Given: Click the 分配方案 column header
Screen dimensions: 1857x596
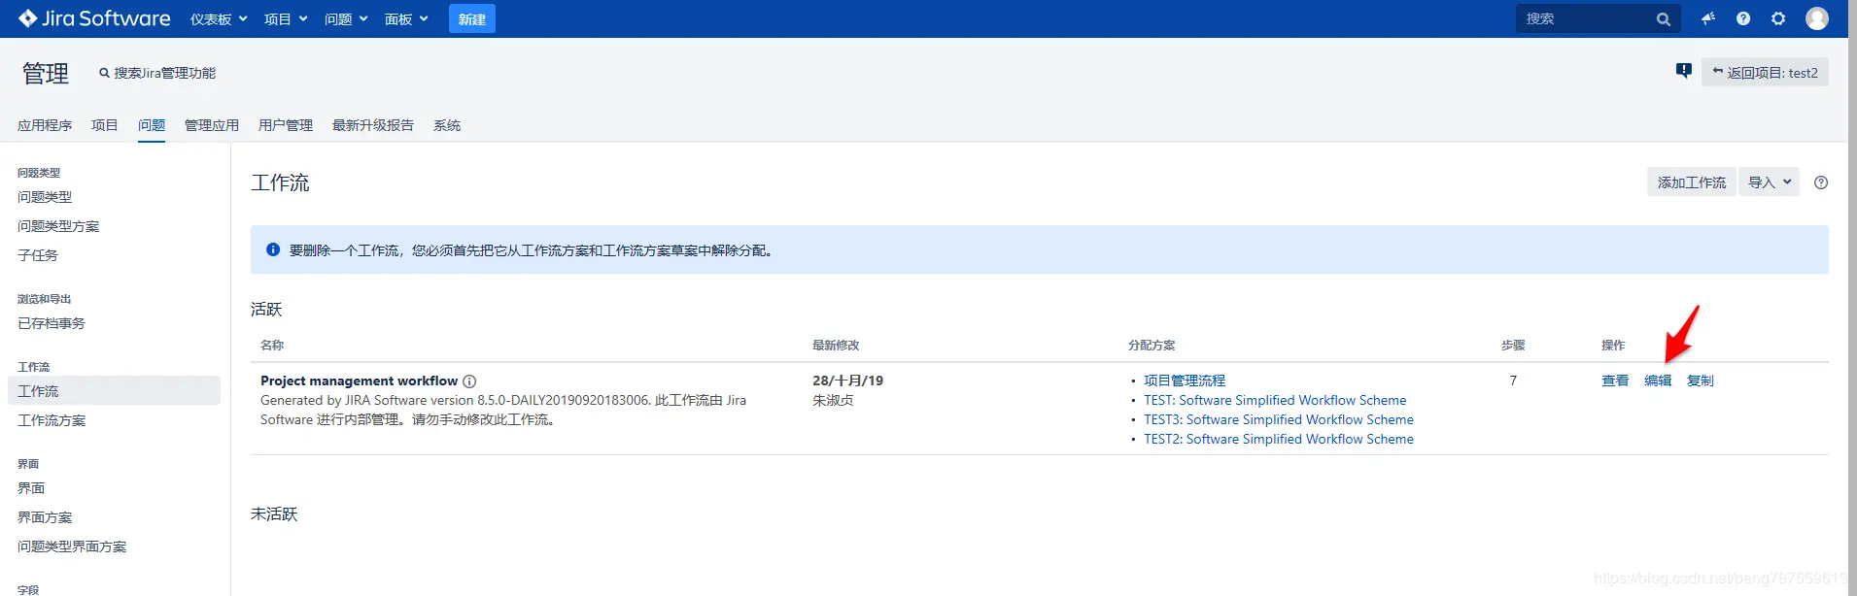Looking at the screenshot, I should pyautogui.click(x=1152, y=345).
